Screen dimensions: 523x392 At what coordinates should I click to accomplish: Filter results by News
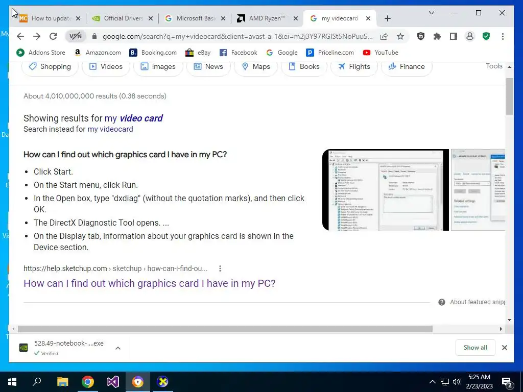[x=208, y=67]
